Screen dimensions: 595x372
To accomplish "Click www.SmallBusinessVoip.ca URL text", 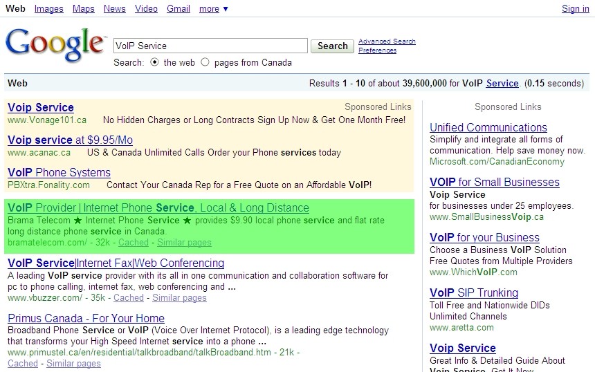I will (486, 217).
